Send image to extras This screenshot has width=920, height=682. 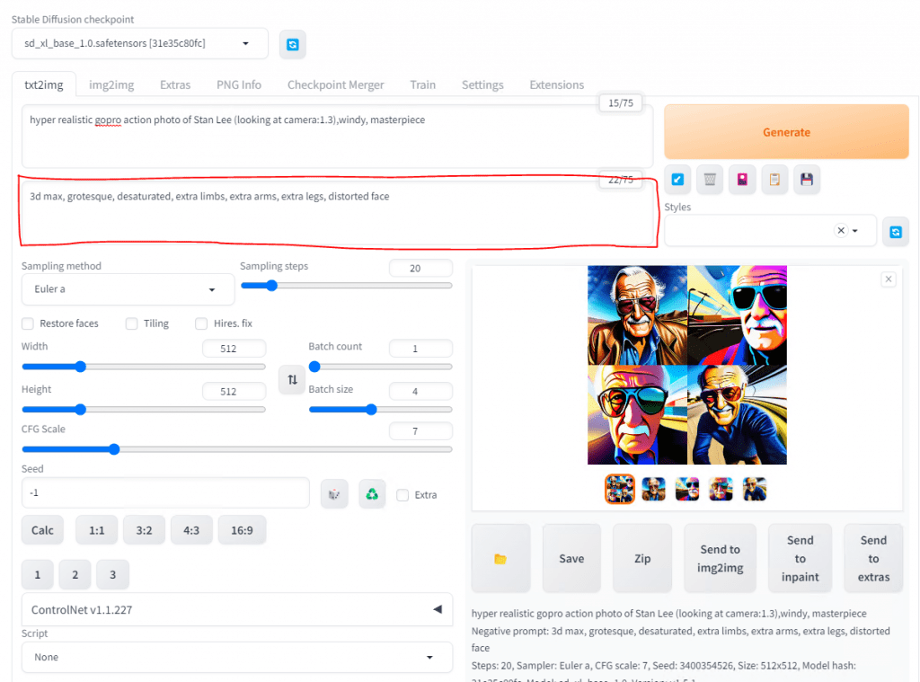pyautogui.click(x=873, y=559)
